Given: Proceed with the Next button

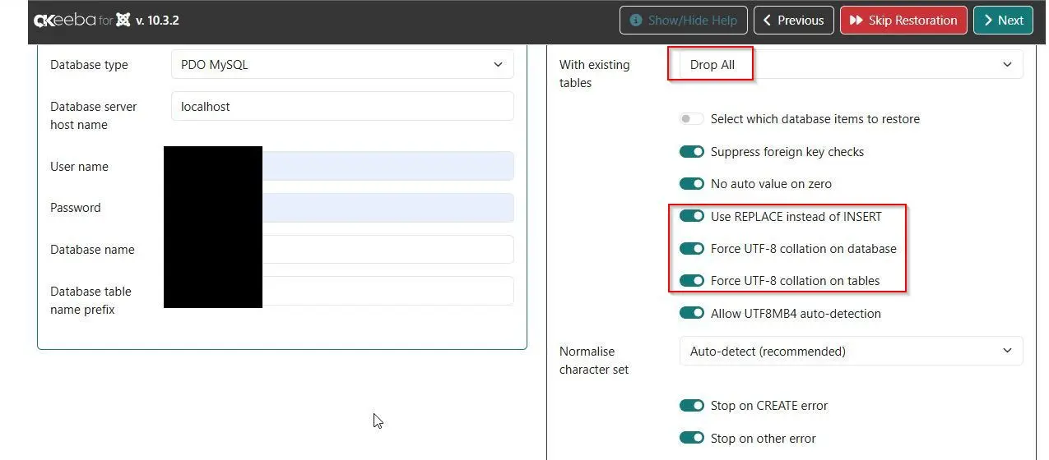Looking at the screenshot, I should (x=1002, y=21).
